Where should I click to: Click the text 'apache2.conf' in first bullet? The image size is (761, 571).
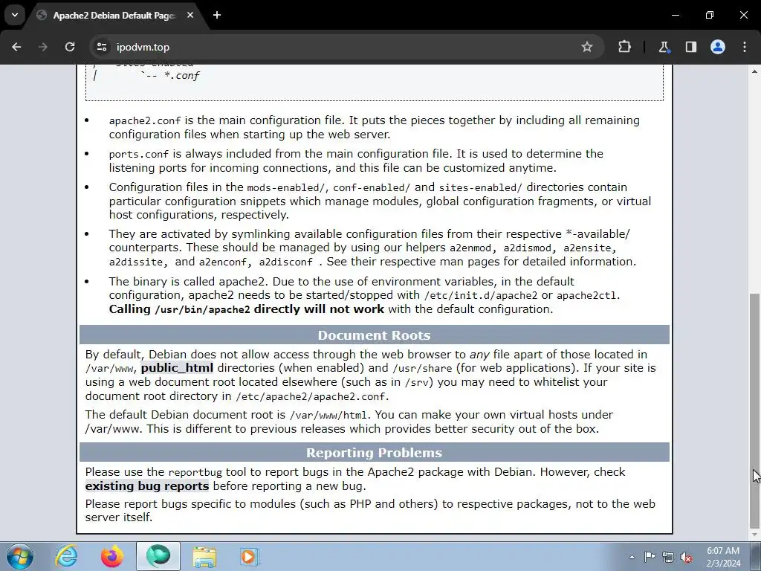145,121
